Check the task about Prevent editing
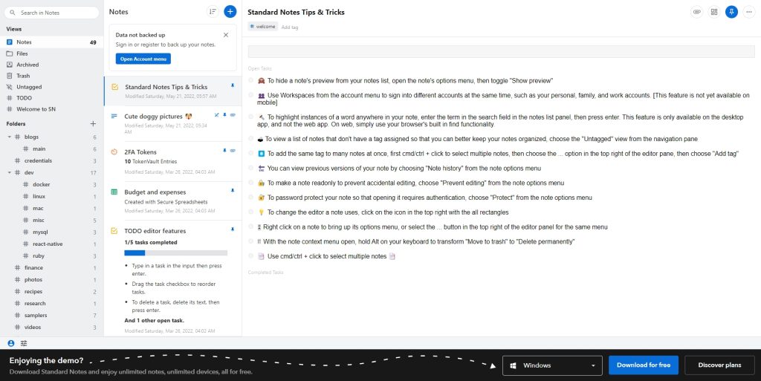Image resolution: width=761 pixels, height=381 pixels. (251, 183)
